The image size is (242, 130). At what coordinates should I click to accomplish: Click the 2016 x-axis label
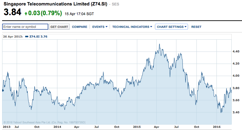pos(217,127)
